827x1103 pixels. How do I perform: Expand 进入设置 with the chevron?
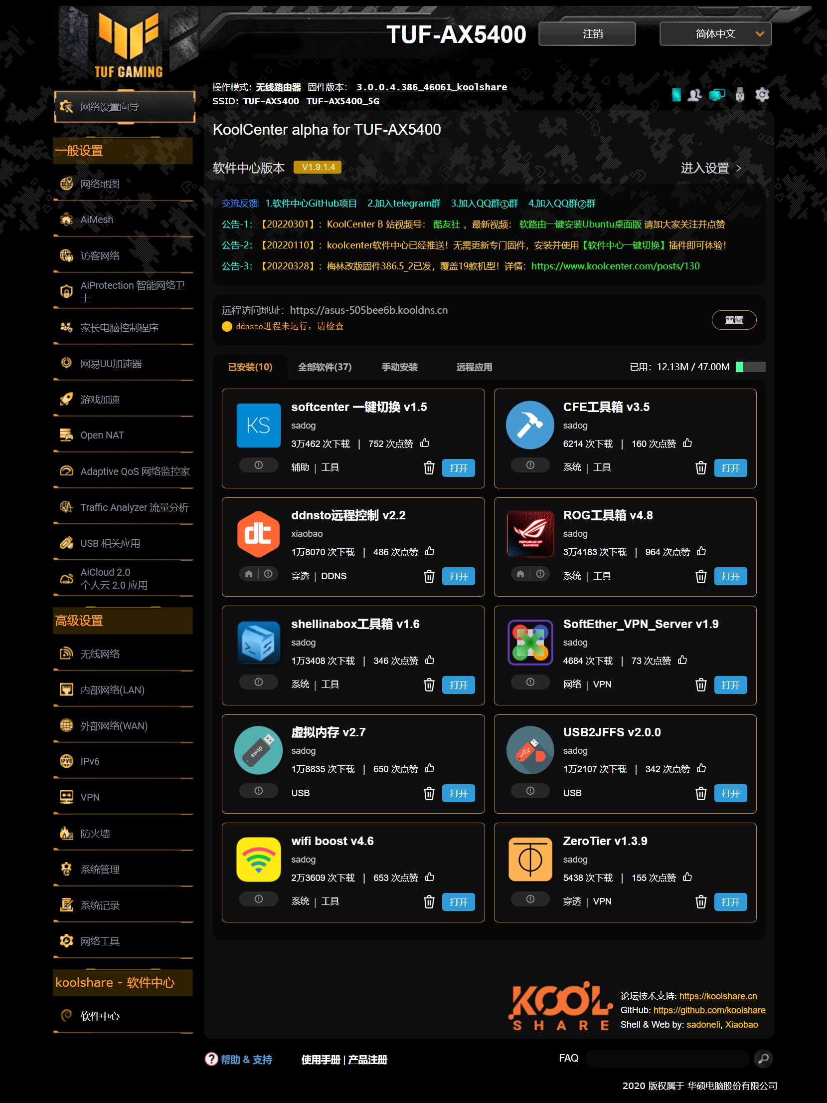[x=739, y=168]
